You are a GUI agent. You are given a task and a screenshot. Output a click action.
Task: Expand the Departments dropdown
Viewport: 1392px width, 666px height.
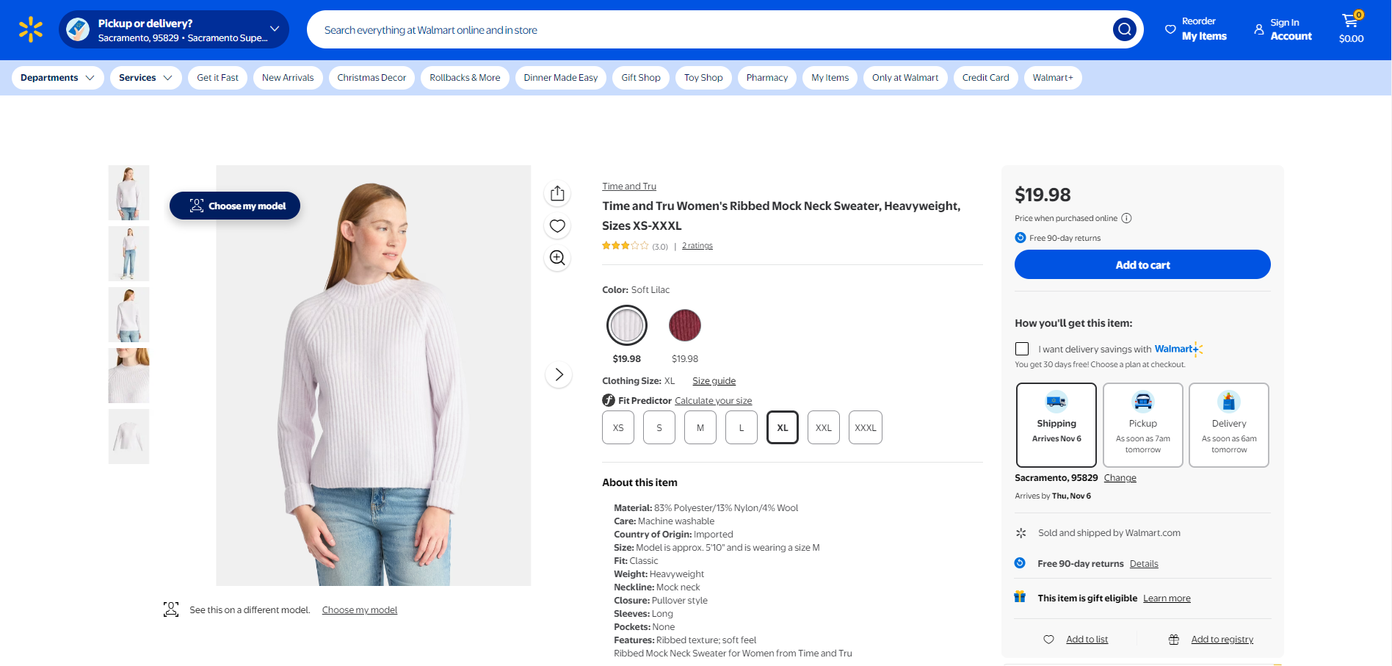(57, 78)
